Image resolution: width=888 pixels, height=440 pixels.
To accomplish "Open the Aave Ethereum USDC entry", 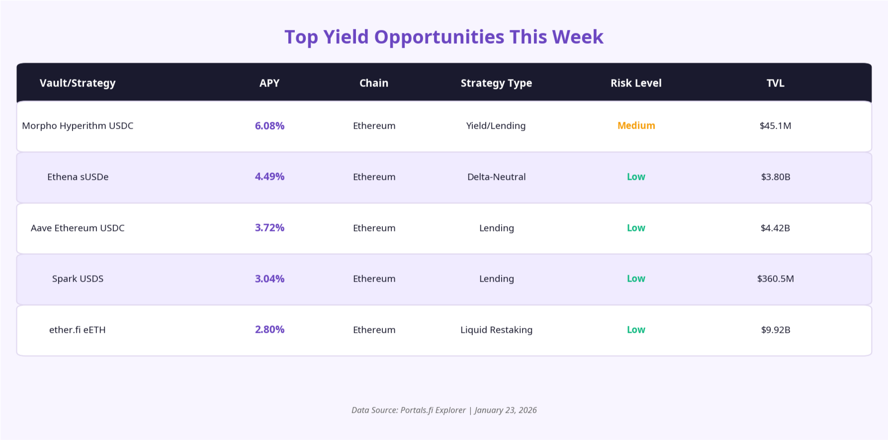I will 78,228.
